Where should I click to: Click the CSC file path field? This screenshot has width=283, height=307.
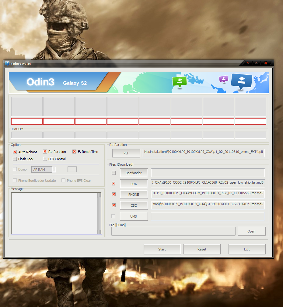pos(208,205)
